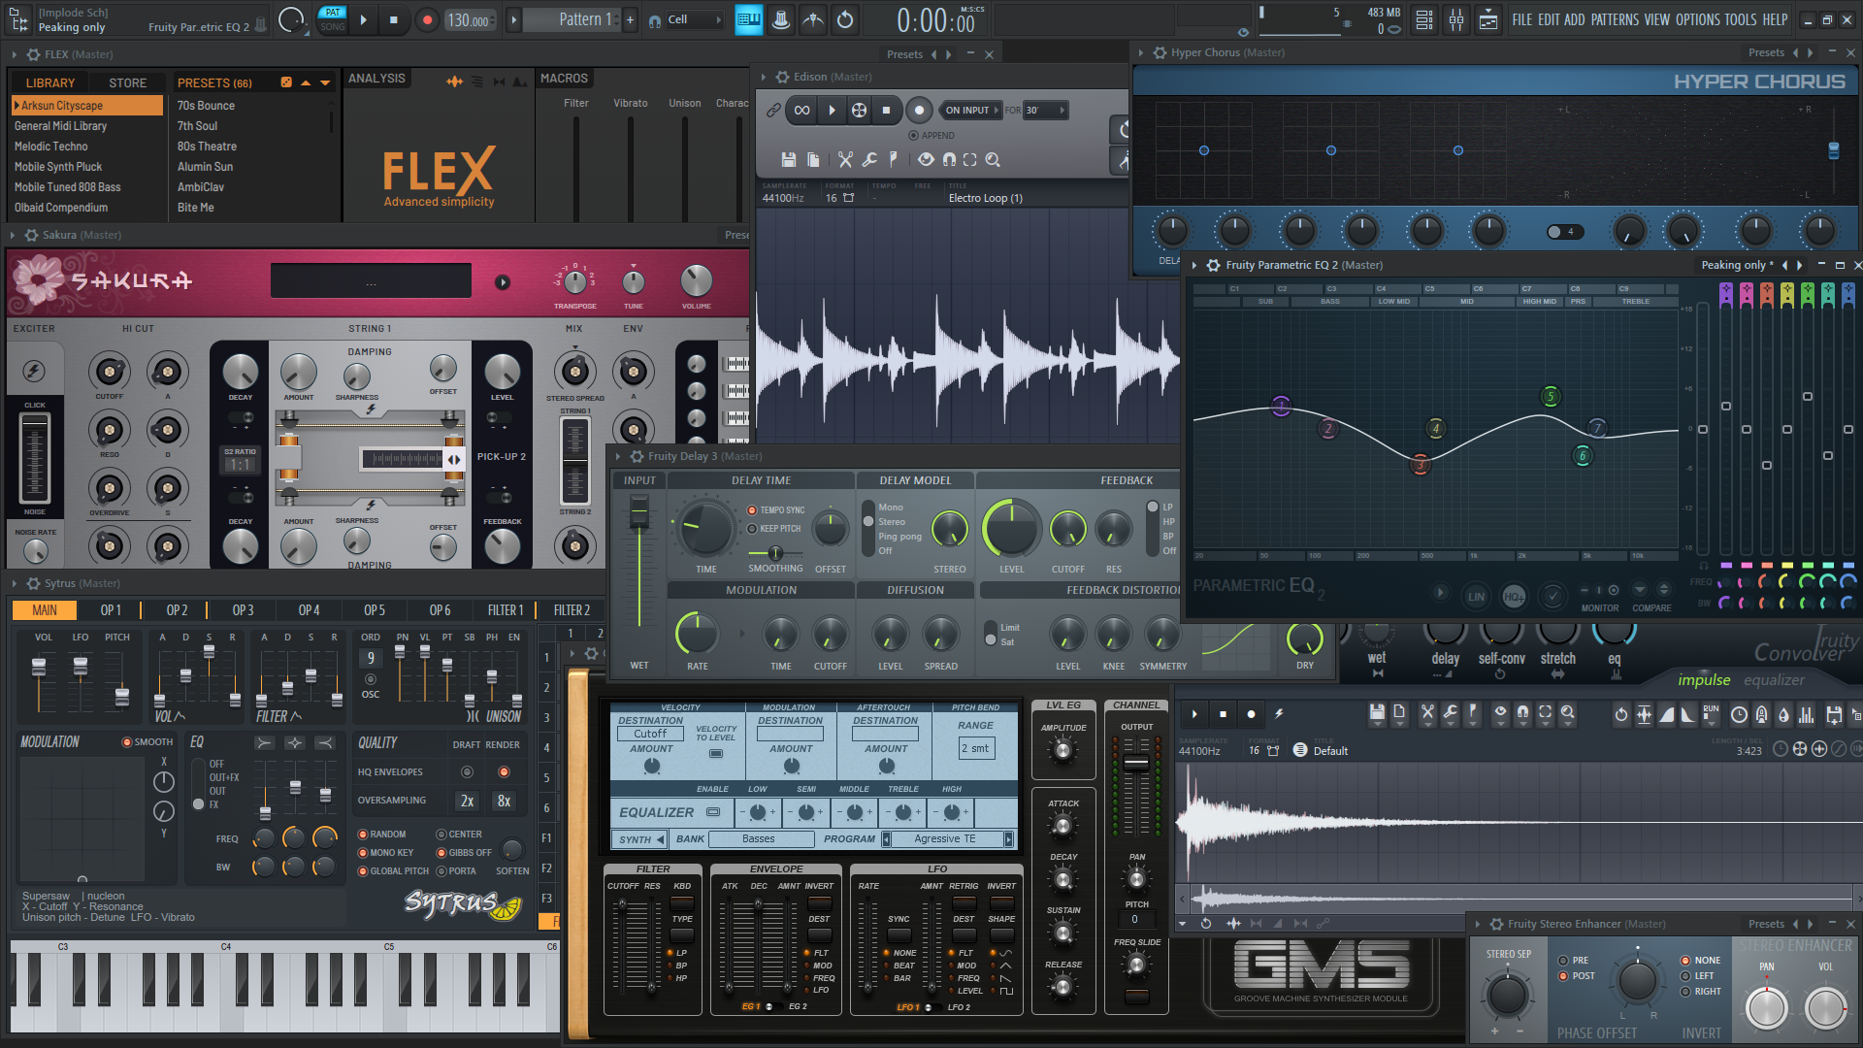Viewport: 1863px width, 1048px height.
Task: Click Edison's link chain icon
Action: (773, 110)
